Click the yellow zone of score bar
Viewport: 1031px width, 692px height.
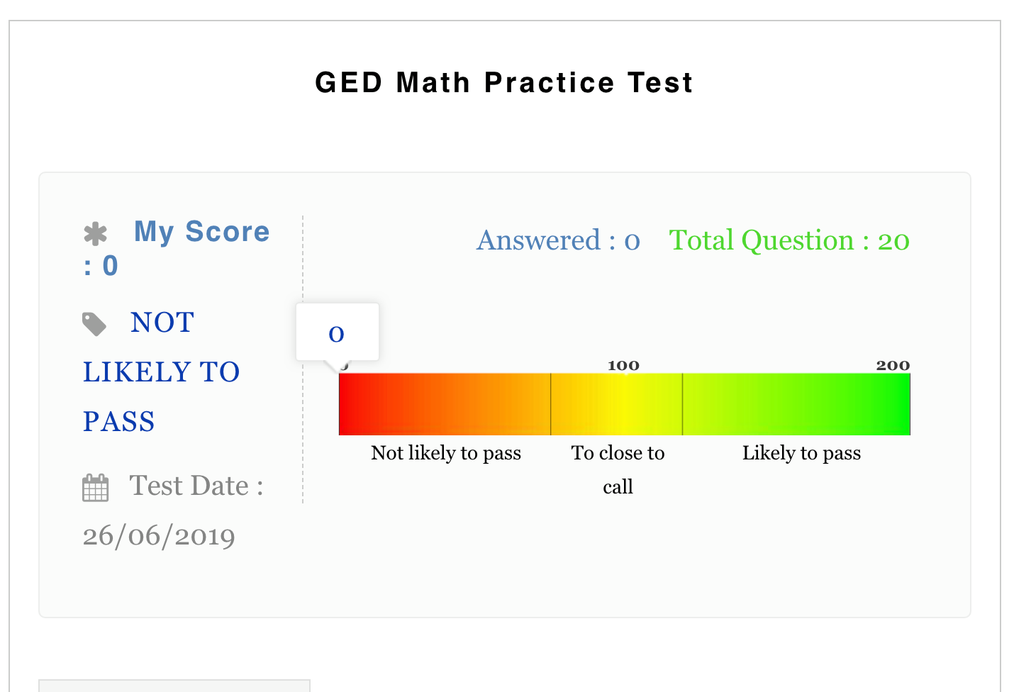(x=617, y=404)
